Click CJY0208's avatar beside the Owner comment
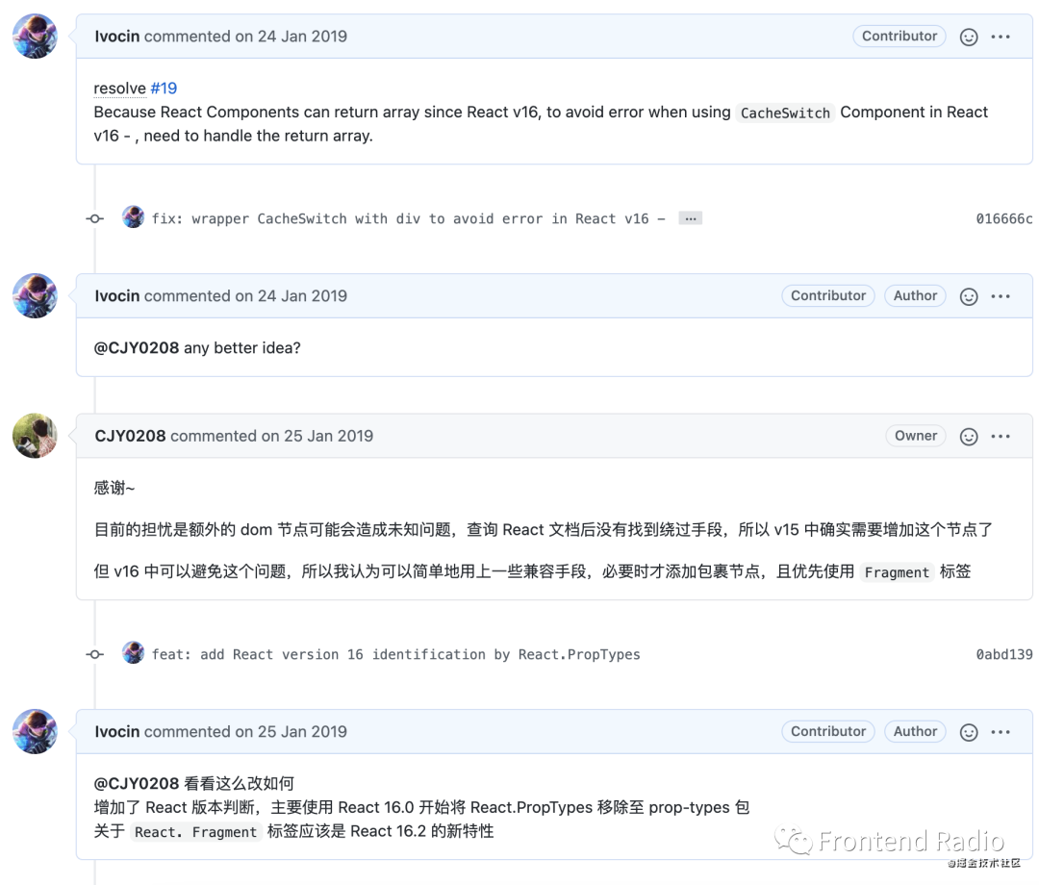Image resolution: width=1039 pixels, height=885 pixels. 35,435
